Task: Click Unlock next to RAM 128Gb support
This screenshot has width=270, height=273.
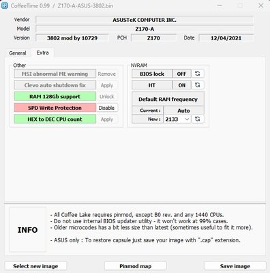Action: click(x=106, y=96)
